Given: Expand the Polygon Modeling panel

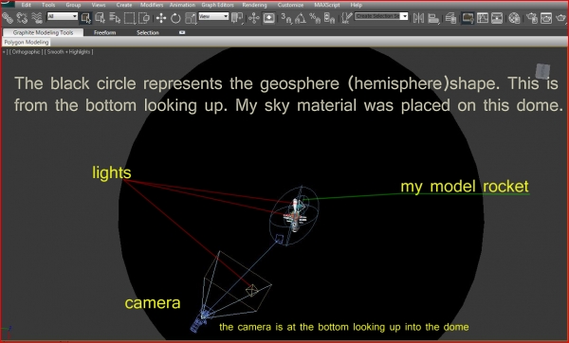Looking at the screenshot, I should point(27,42).
